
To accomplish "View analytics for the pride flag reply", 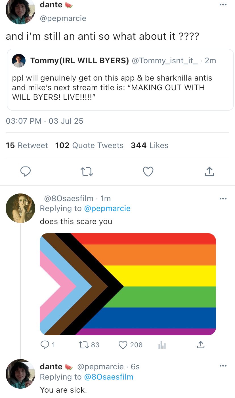I will click(162, 345).
